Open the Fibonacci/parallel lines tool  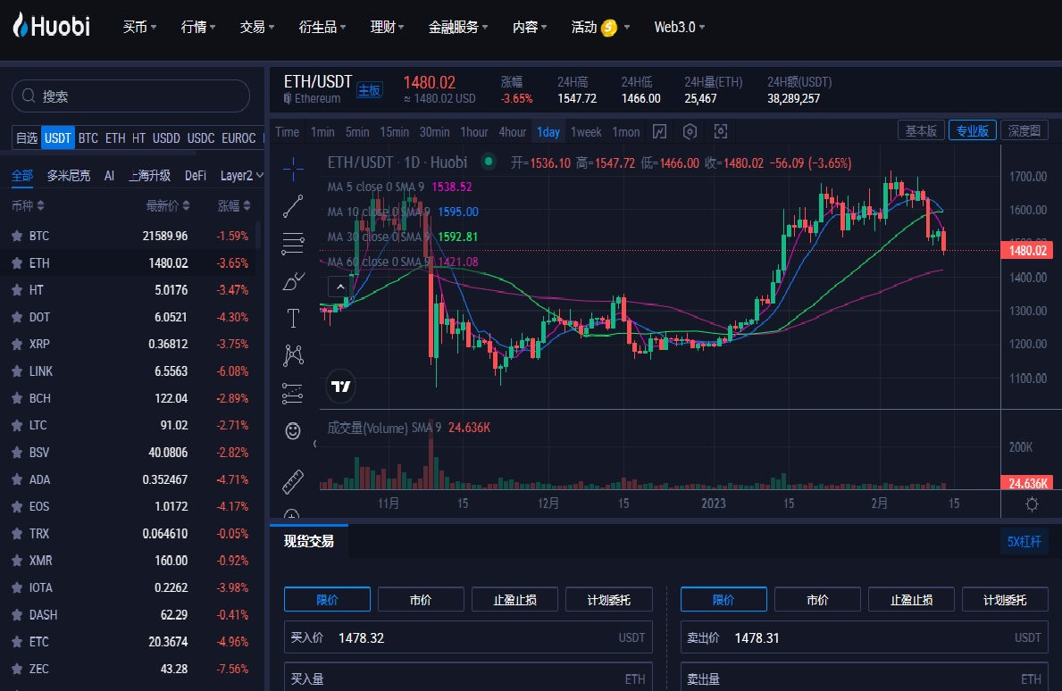(293, 243)
